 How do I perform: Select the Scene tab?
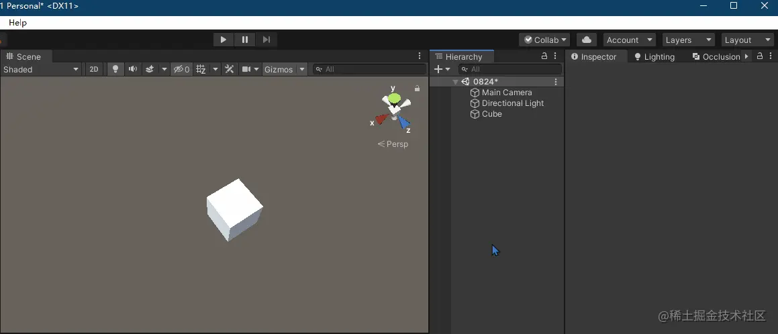[26, 56]
